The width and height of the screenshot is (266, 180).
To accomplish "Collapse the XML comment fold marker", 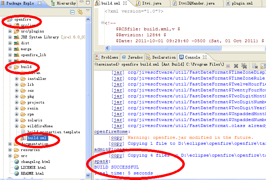I will 103,22.
